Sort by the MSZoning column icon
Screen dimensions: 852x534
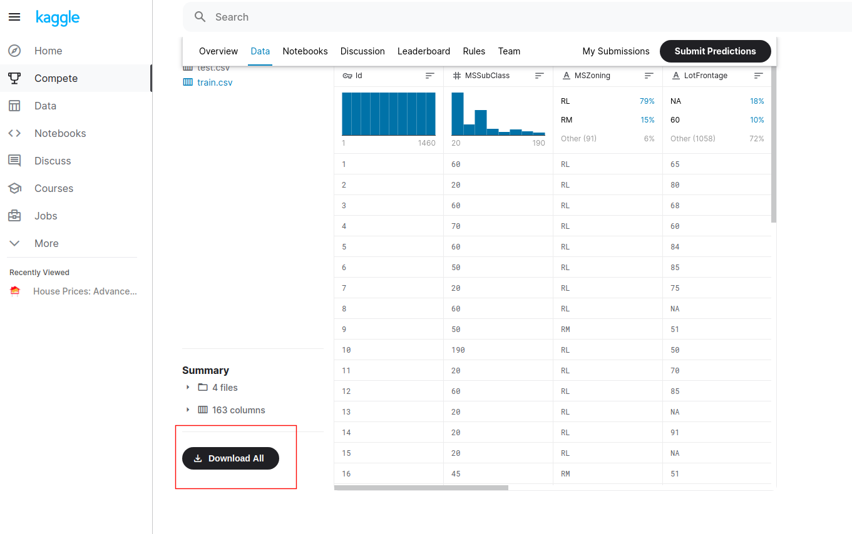tap(649, 76)
